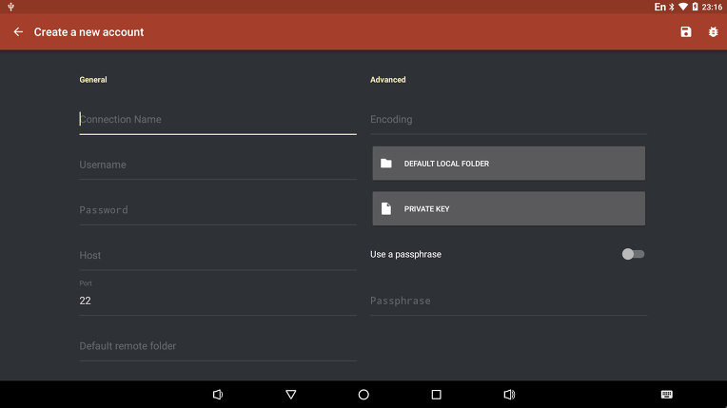Click the bug report icon

pos(713,32)
